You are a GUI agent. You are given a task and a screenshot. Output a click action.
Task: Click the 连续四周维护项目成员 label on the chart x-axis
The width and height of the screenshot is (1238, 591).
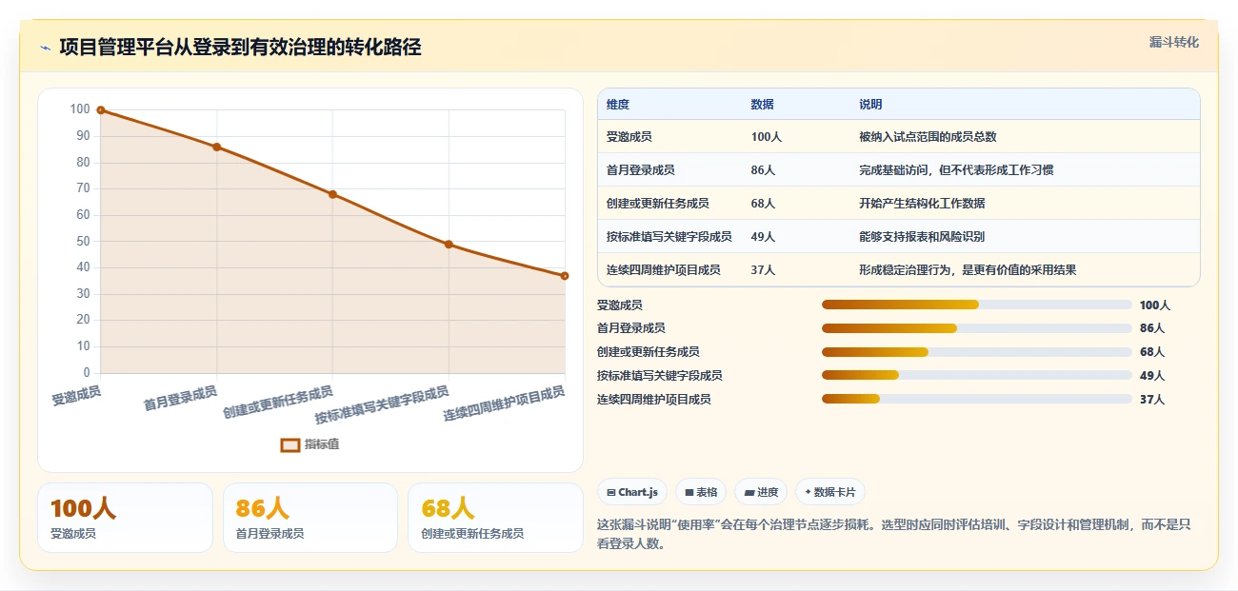[x=504, y=404]
